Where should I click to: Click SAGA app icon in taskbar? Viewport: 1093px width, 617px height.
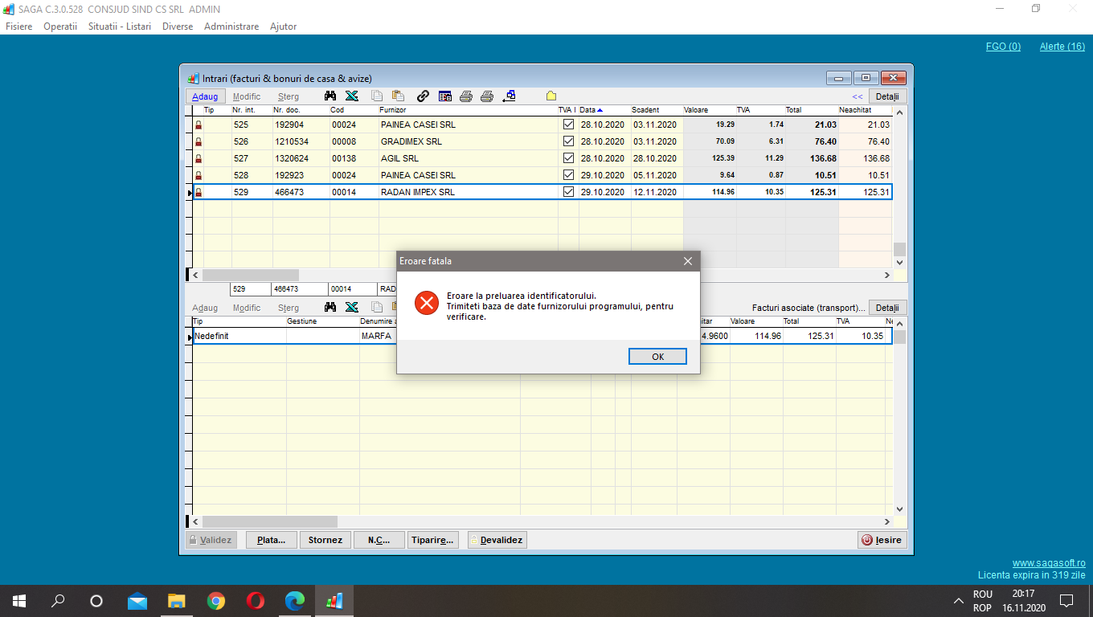tap(334, 600)
